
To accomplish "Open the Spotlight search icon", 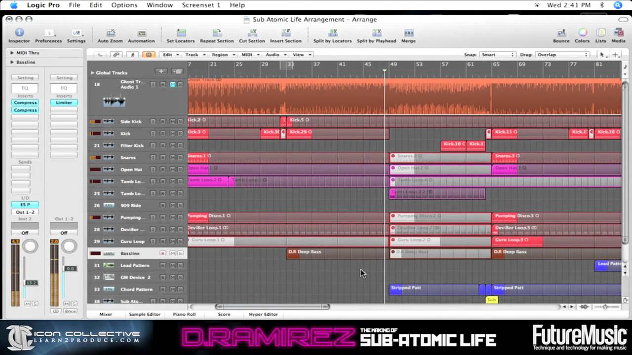I will click(x=618, y=5).
